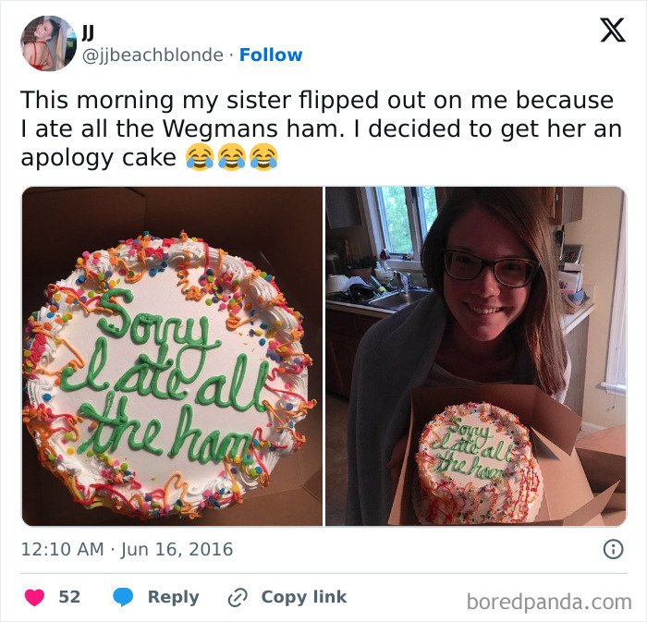Screen dimensions: 647x622
Task: Open the 12:10 AM Jun 16, 2016 timestamp
Action: pyautogui.click(x=128, y=549)
